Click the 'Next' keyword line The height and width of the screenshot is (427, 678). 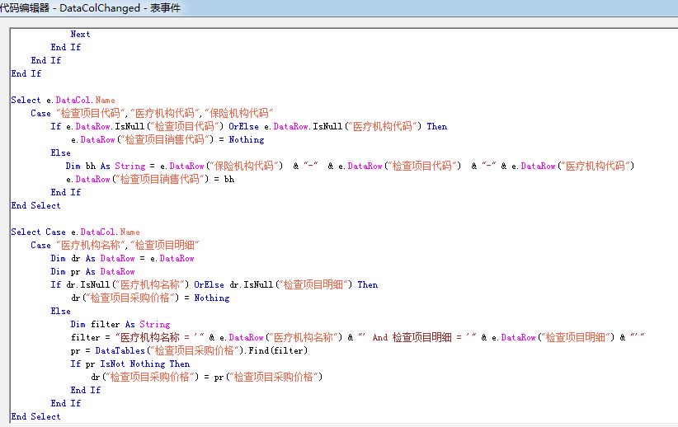coord(81,34)
